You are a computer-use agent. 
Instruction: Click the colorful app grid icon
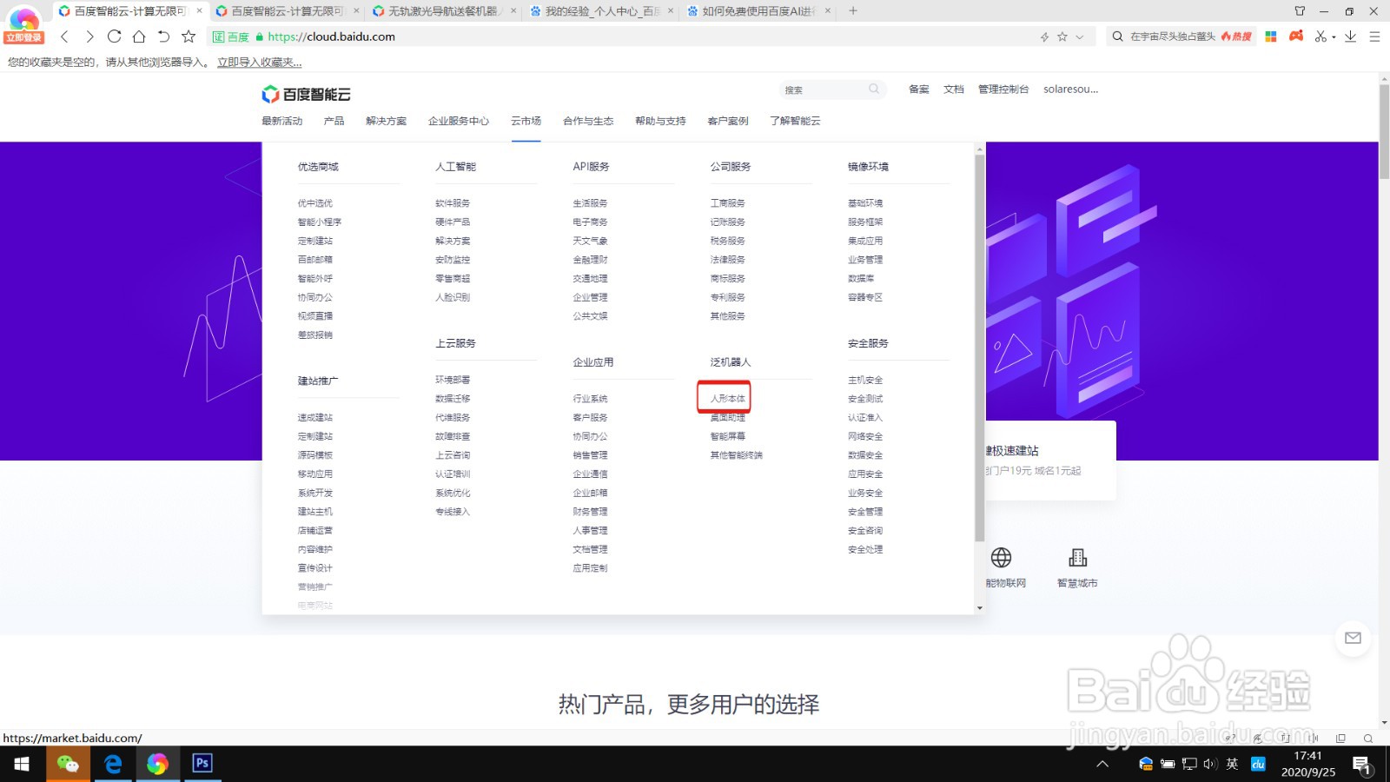1271,36
